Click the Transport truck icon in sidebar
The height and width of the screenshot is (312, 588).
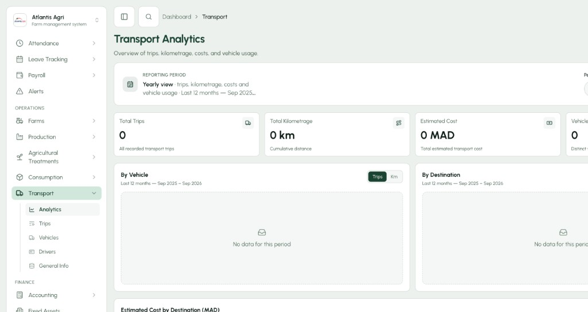[x=20, y=193]
